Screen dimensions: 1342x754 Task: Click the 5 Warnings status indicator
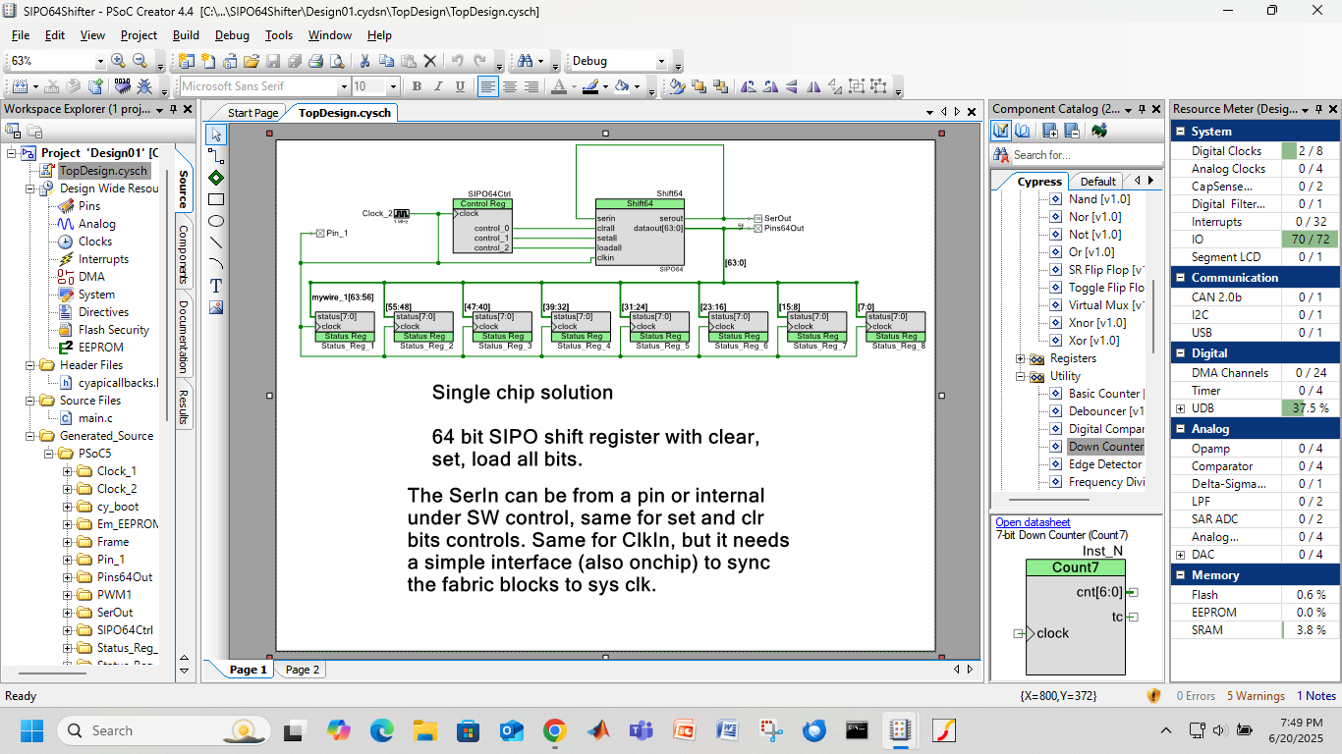pyautogui.click(x=1256, y=696)
